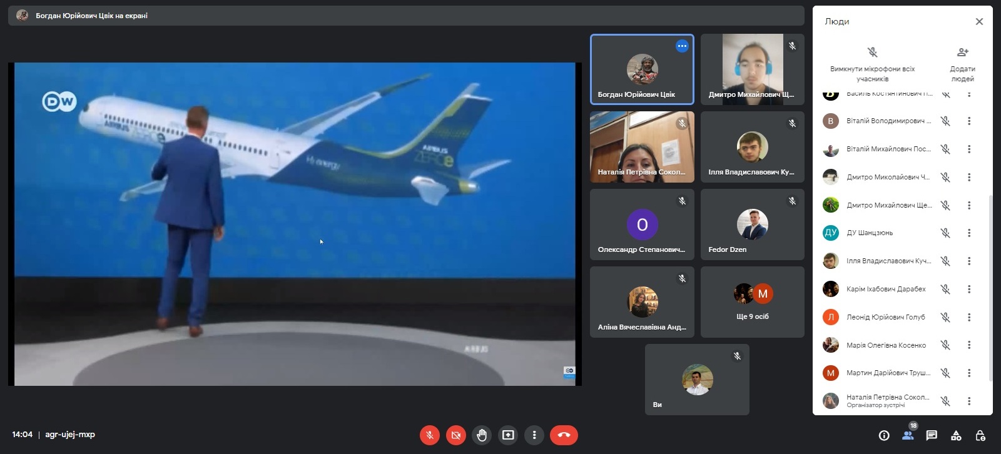Open meeting details info icon
Image resolution: width=1001 pixels, height=454 pixels.
pyautogui.click(x=884, y=436)
